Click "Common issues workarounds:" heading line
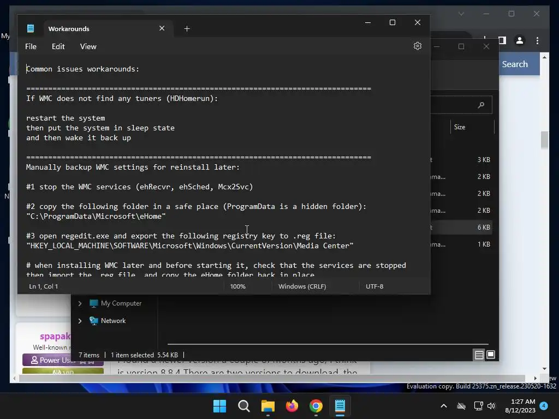The image size is (559, 419). click(x=83, y=69)
